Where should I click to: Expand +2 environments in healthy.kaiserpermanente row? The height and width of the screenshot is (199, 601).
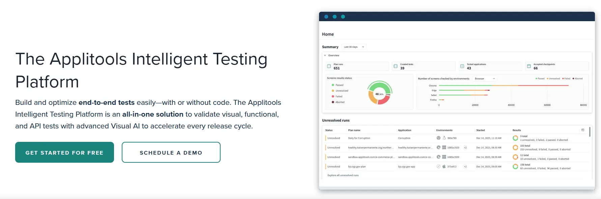(465, 148)
